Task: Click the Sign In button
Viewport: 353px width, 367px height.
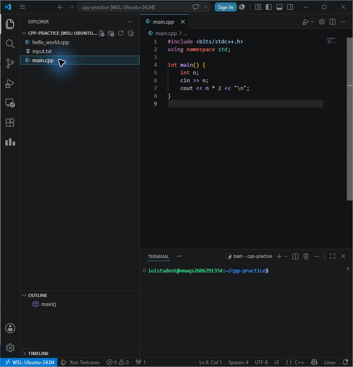Action: coord(225,7)
